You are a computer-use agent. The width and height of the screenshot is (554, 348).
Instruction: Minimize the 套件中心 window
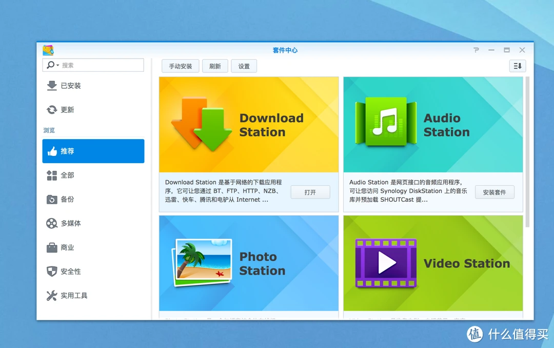tap(491, 50)
